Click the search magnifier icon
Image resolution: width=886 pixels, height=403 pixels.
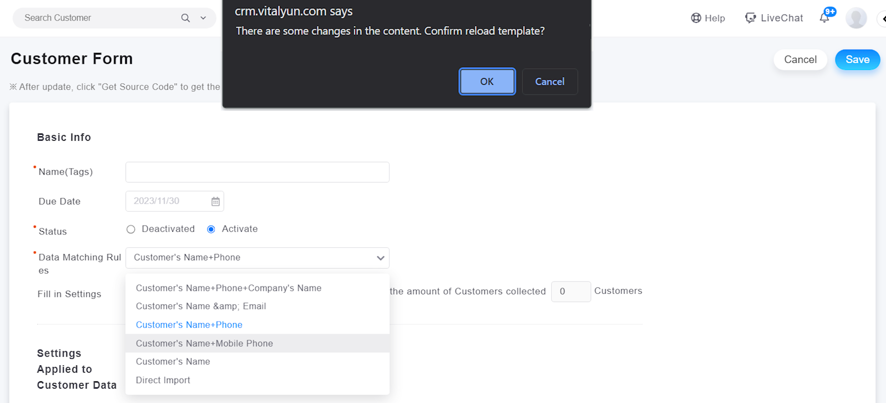[x=186, y=18]
